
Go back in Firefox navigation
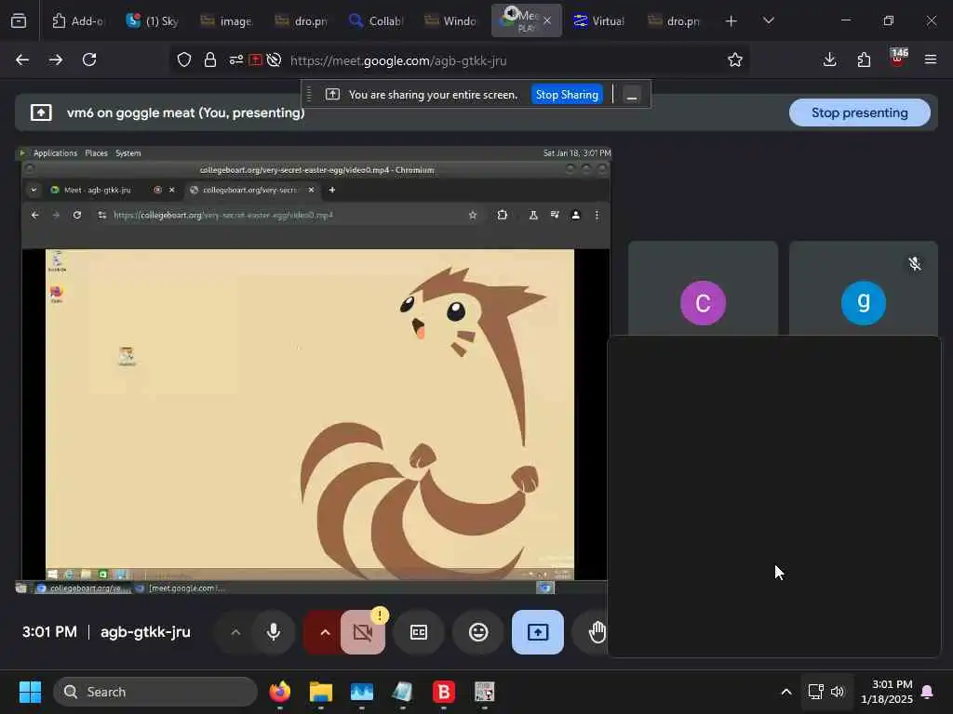22,59
